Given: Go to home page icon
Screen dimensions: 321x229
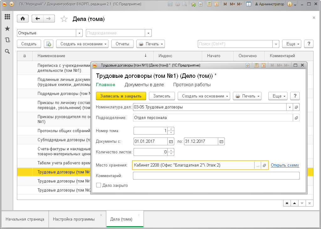Looking at the screenshot, I should (x=23, y=19).
